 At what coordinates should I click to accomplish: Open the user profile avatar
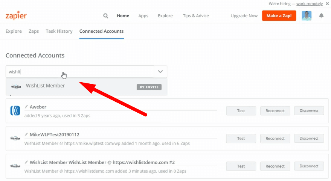coord(307,15)
